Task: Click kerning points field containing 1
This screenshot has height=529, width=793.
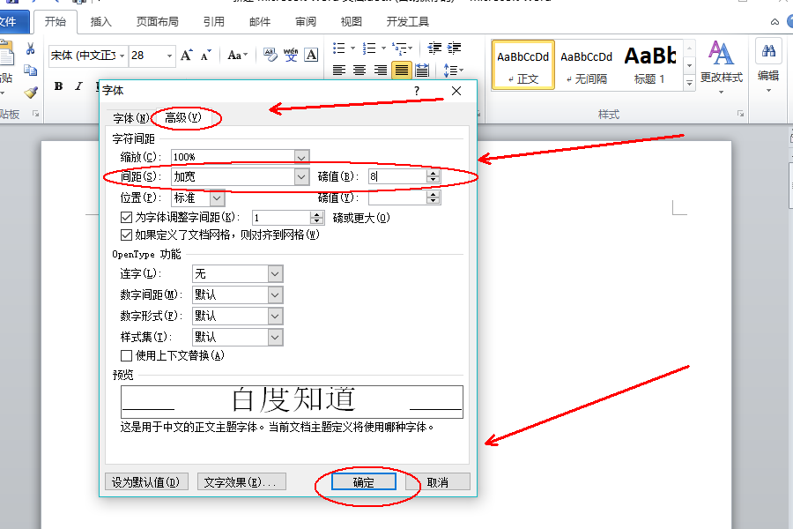Action: pos(281,218)
